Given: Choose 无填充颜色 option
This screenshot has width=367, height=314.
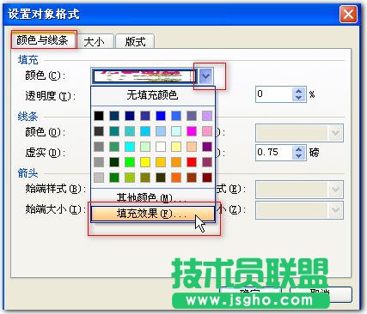Looking at the screenshot, I should tap(152, 95).
